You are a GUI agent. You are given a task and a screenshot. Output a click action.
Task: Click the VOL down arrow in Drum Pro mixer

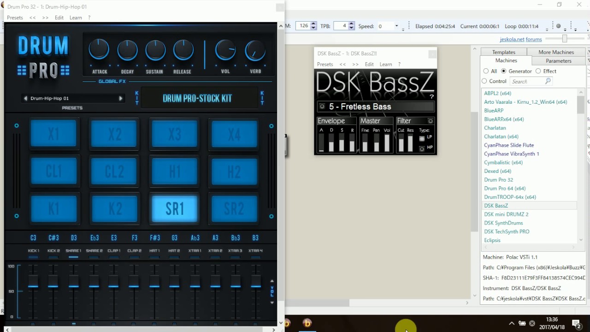click(272, 303)
